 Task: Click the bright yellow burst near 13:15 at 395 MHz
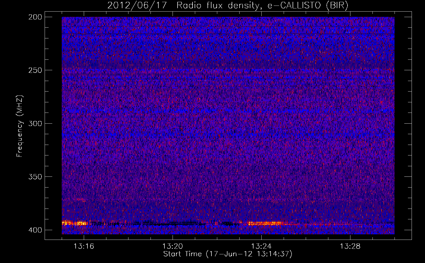point(75,223)
